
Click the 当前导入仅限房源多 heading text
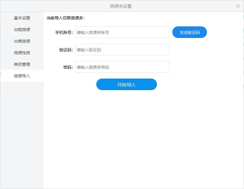pyautogui.click(x=66, y=18)
